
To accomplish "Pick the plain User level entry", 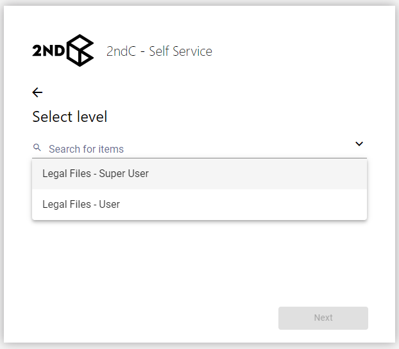I will 81,205.
